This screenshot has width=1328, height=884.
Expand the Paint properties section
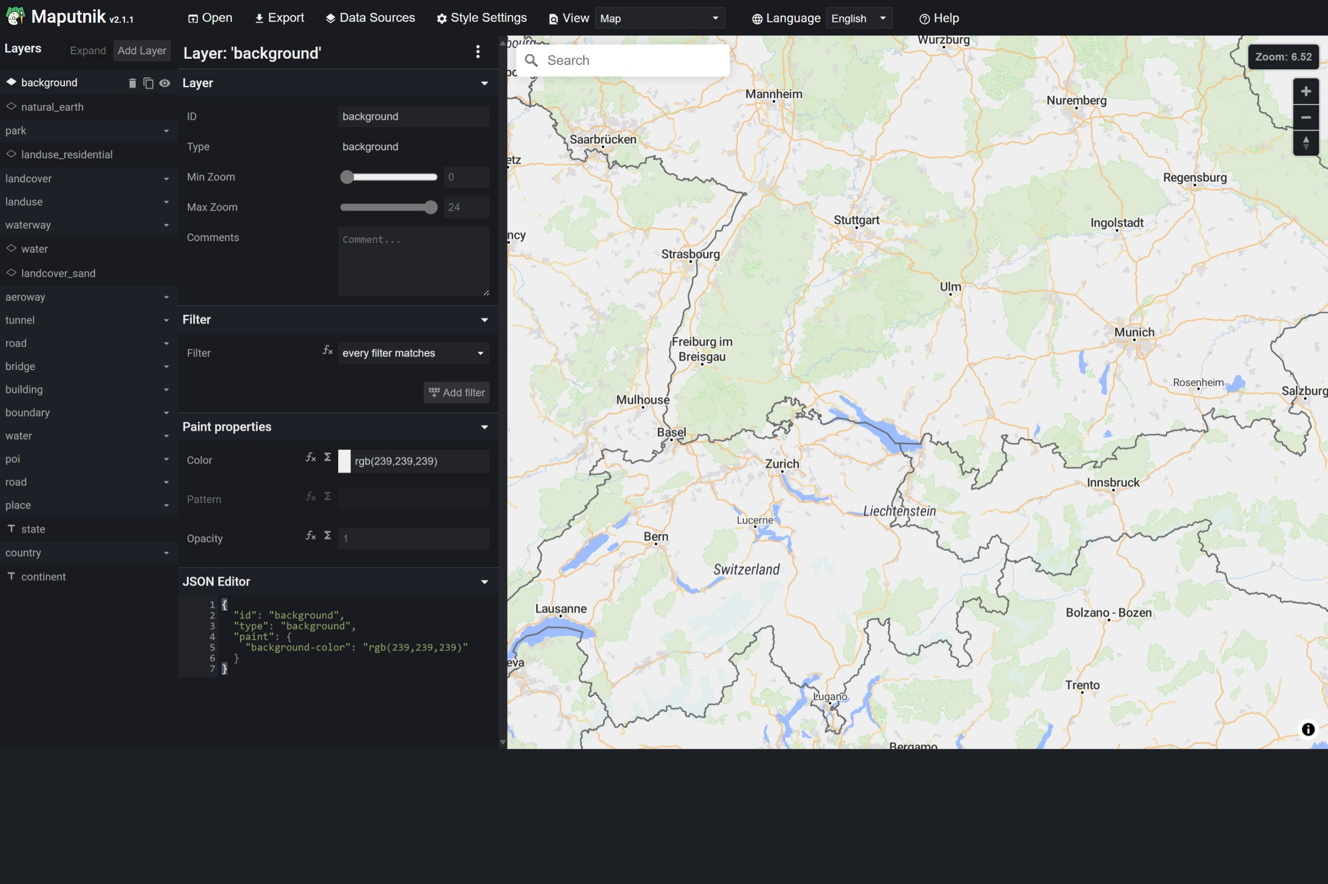[483, 426]
